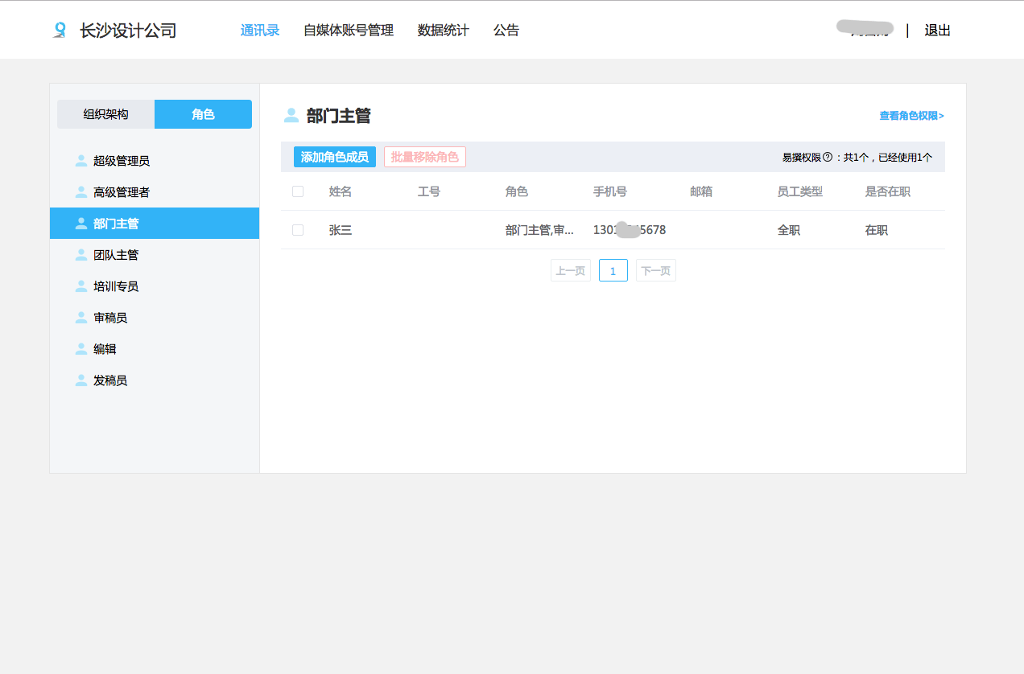Switch to the 组织架构 tab
Viewport: 1024px width, 674px height.
pos(105,113)
